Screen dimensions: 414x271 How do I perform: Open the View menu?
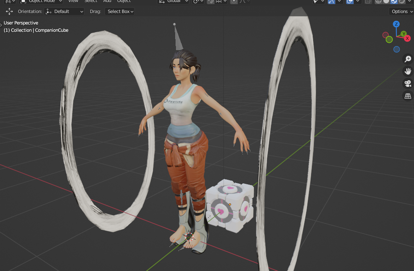click(x=73, y=1)
